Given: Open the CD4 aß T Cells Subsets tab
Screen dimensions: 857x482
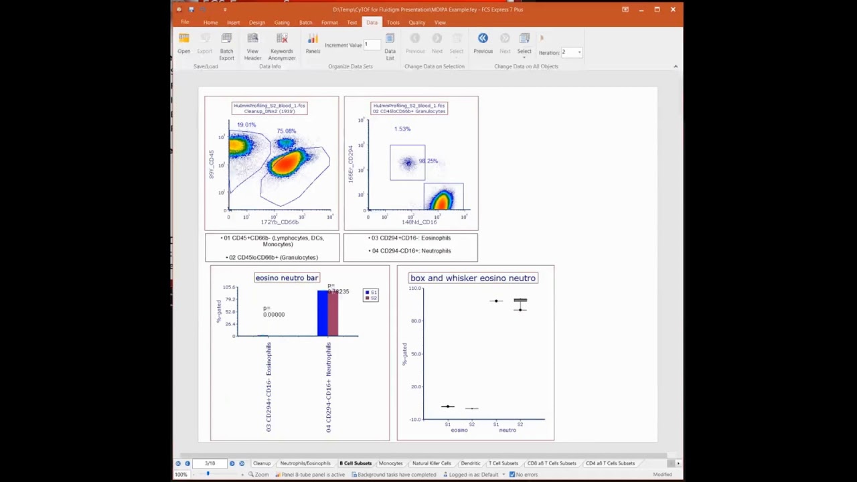Looking at the screenshot, I should point(610,463).
